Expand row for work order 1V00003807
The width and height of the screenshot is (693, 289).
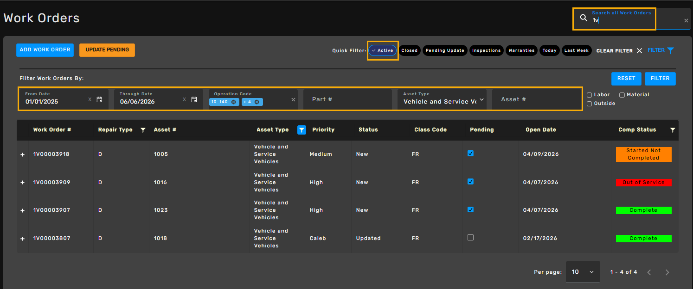click(22, 239)
